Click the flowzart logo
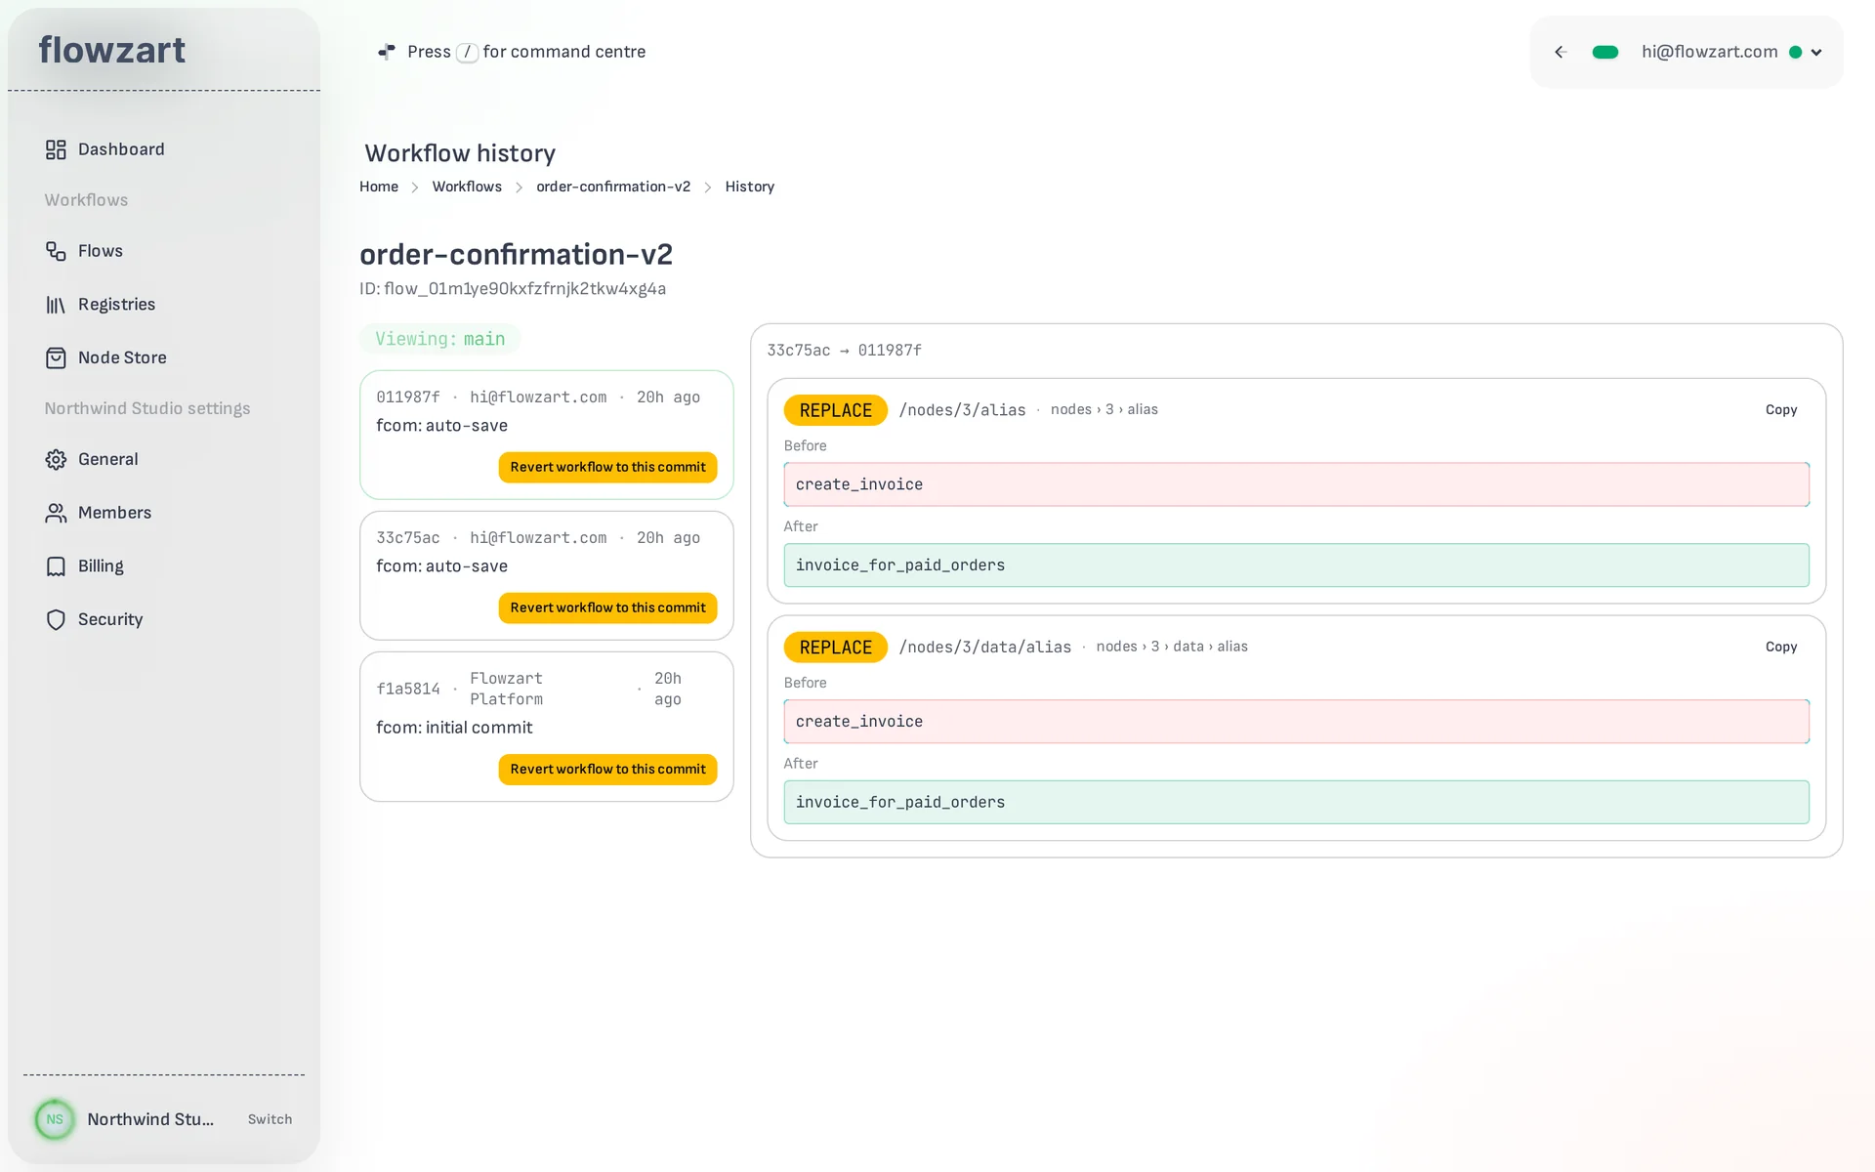This screenshot has width=1875, height=1172. (112, 50)
